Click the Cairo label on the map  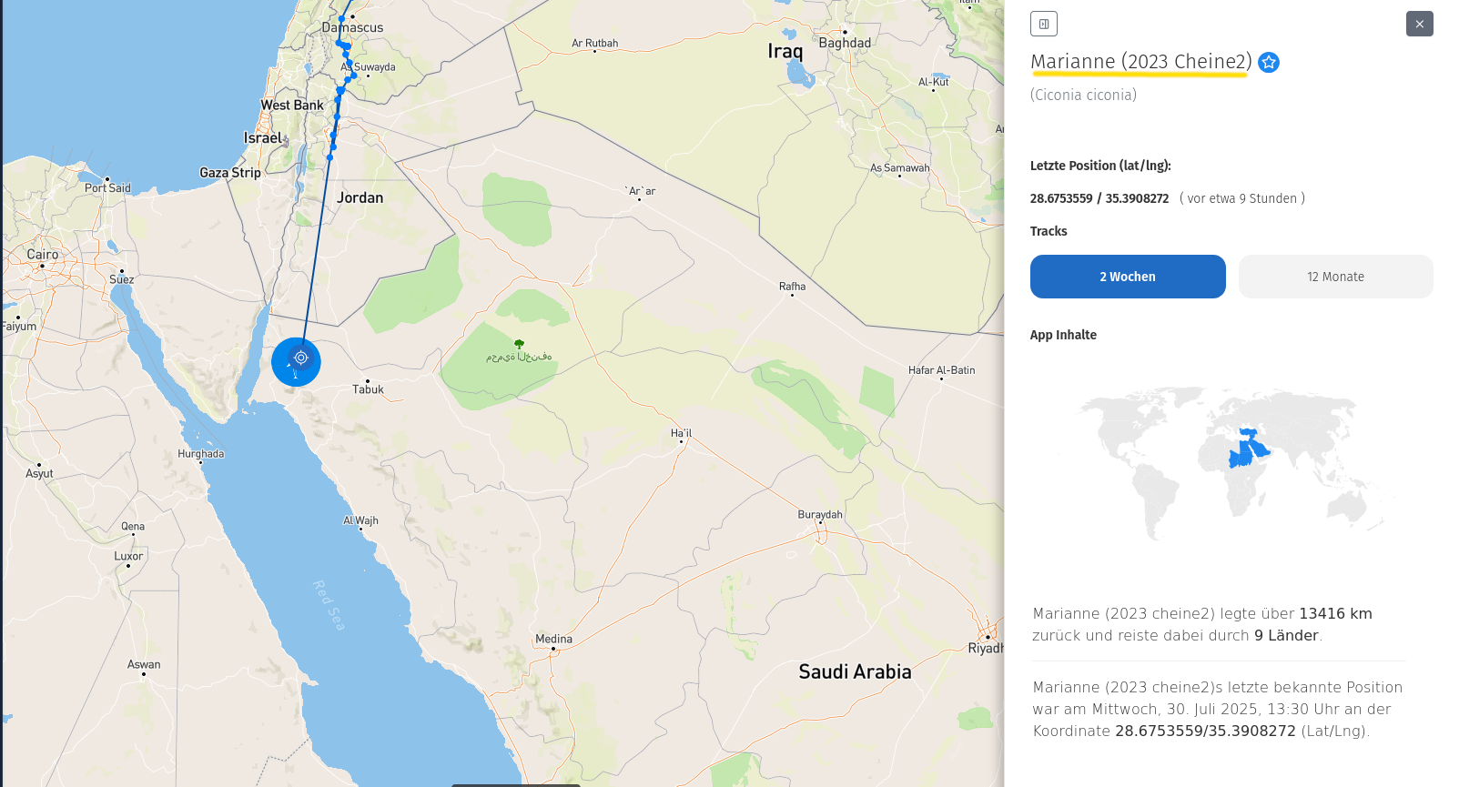tap(42, 255)
